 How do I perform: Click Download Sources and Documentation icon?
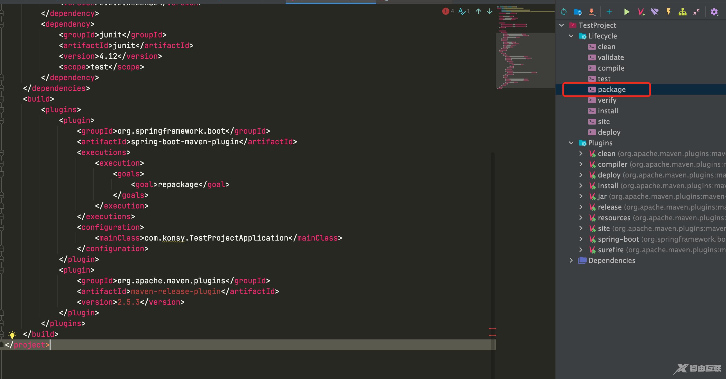[x=592, y=12]
